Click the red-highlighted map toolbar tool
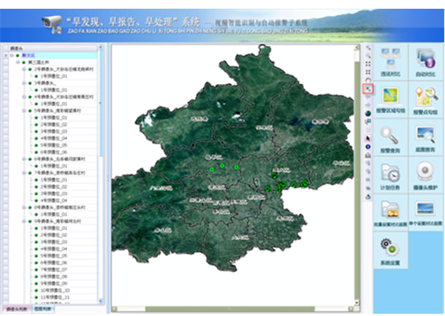This screenshot has height=316, width=445. click(x=368, y=89)
